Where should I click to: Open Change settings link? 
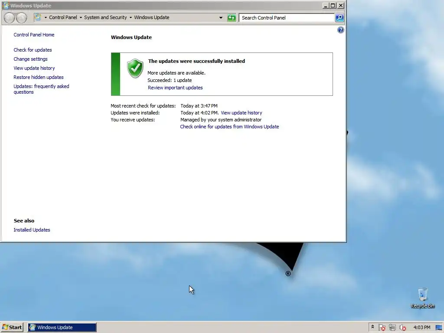(31, 59)
